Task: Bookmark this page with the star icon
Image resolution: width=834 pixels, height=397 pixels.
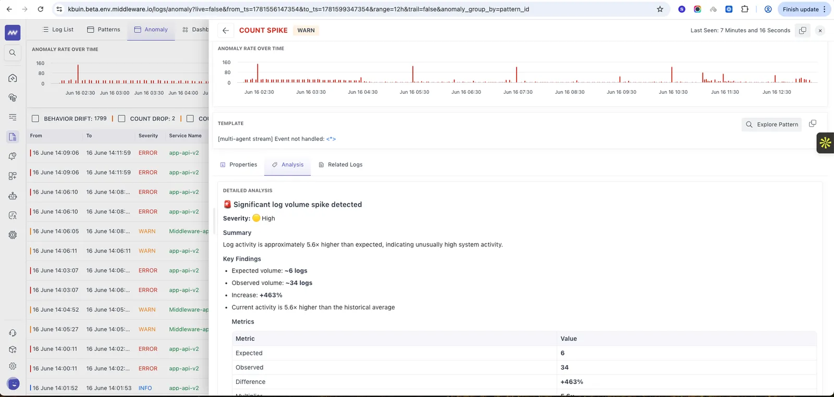Action: 660,9
